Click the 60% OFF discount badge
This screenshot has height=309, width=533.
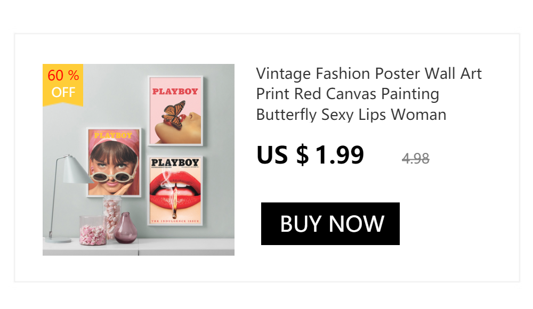click(x=63, y=84)
